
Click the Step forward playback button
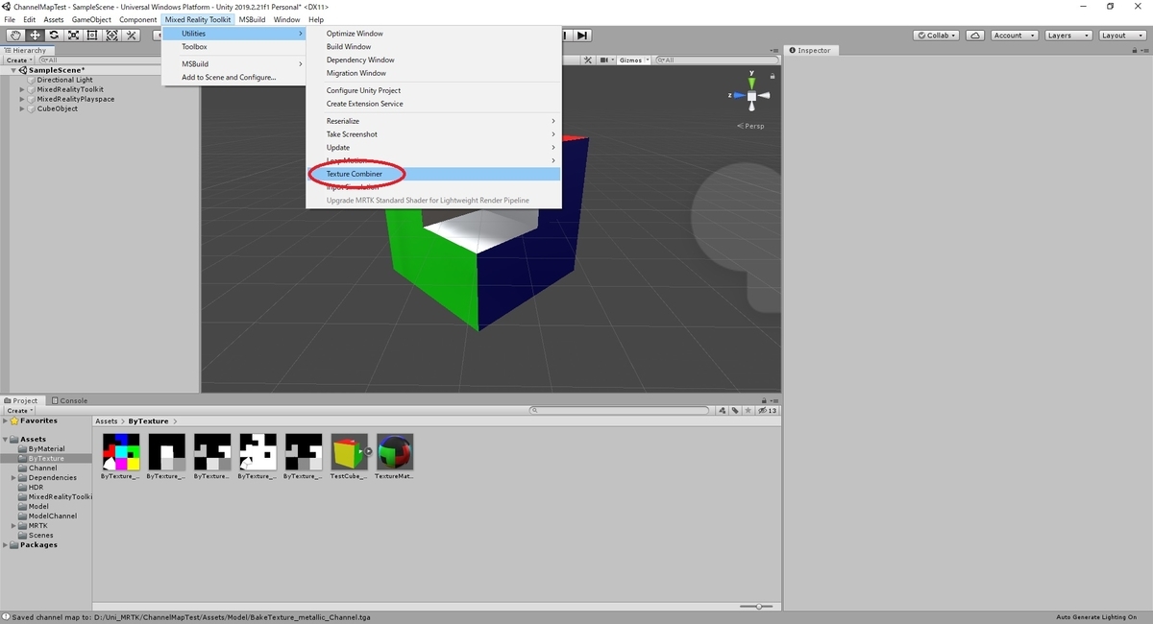click(582, 36)
